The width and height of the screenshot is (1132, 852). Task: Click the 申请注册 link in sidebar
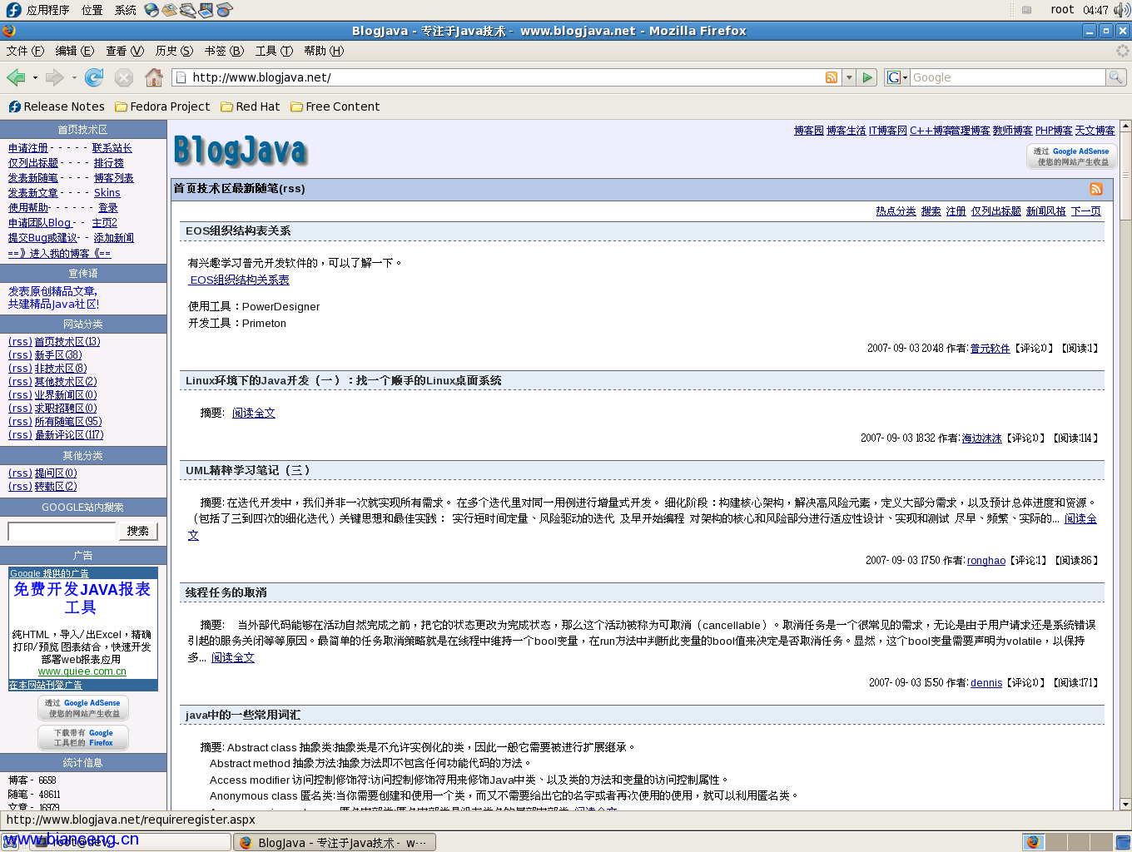click(x=28, y=148)
